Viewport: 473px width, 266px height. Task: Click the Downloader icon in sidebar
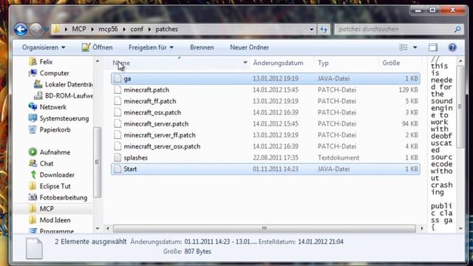(33, 174)
